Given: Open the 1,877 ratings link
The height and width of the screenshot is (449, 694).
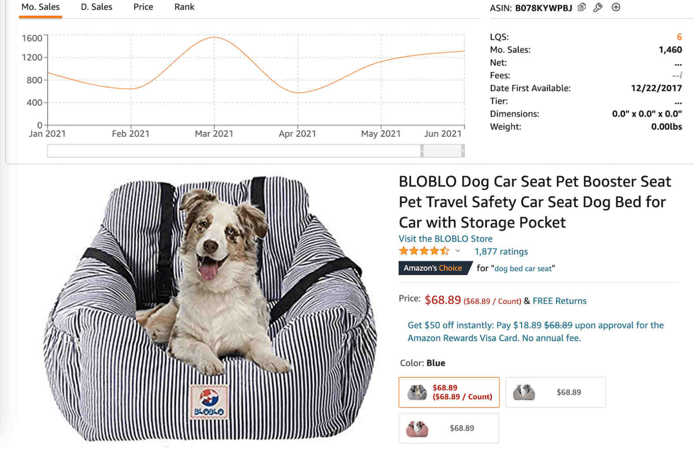Looking at the screenshot, I should 501,251.
